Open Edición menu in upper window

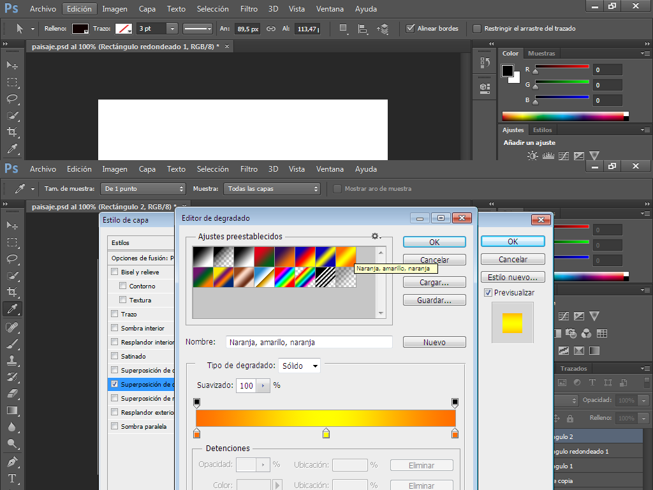(79, 9)
